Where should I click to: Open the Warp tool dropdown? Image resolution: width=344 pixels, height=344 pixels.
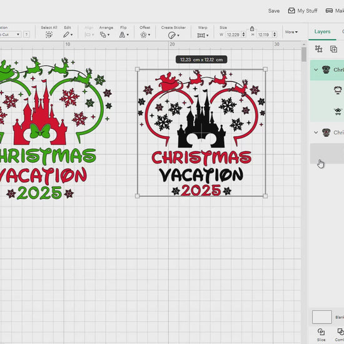point(203,35)
